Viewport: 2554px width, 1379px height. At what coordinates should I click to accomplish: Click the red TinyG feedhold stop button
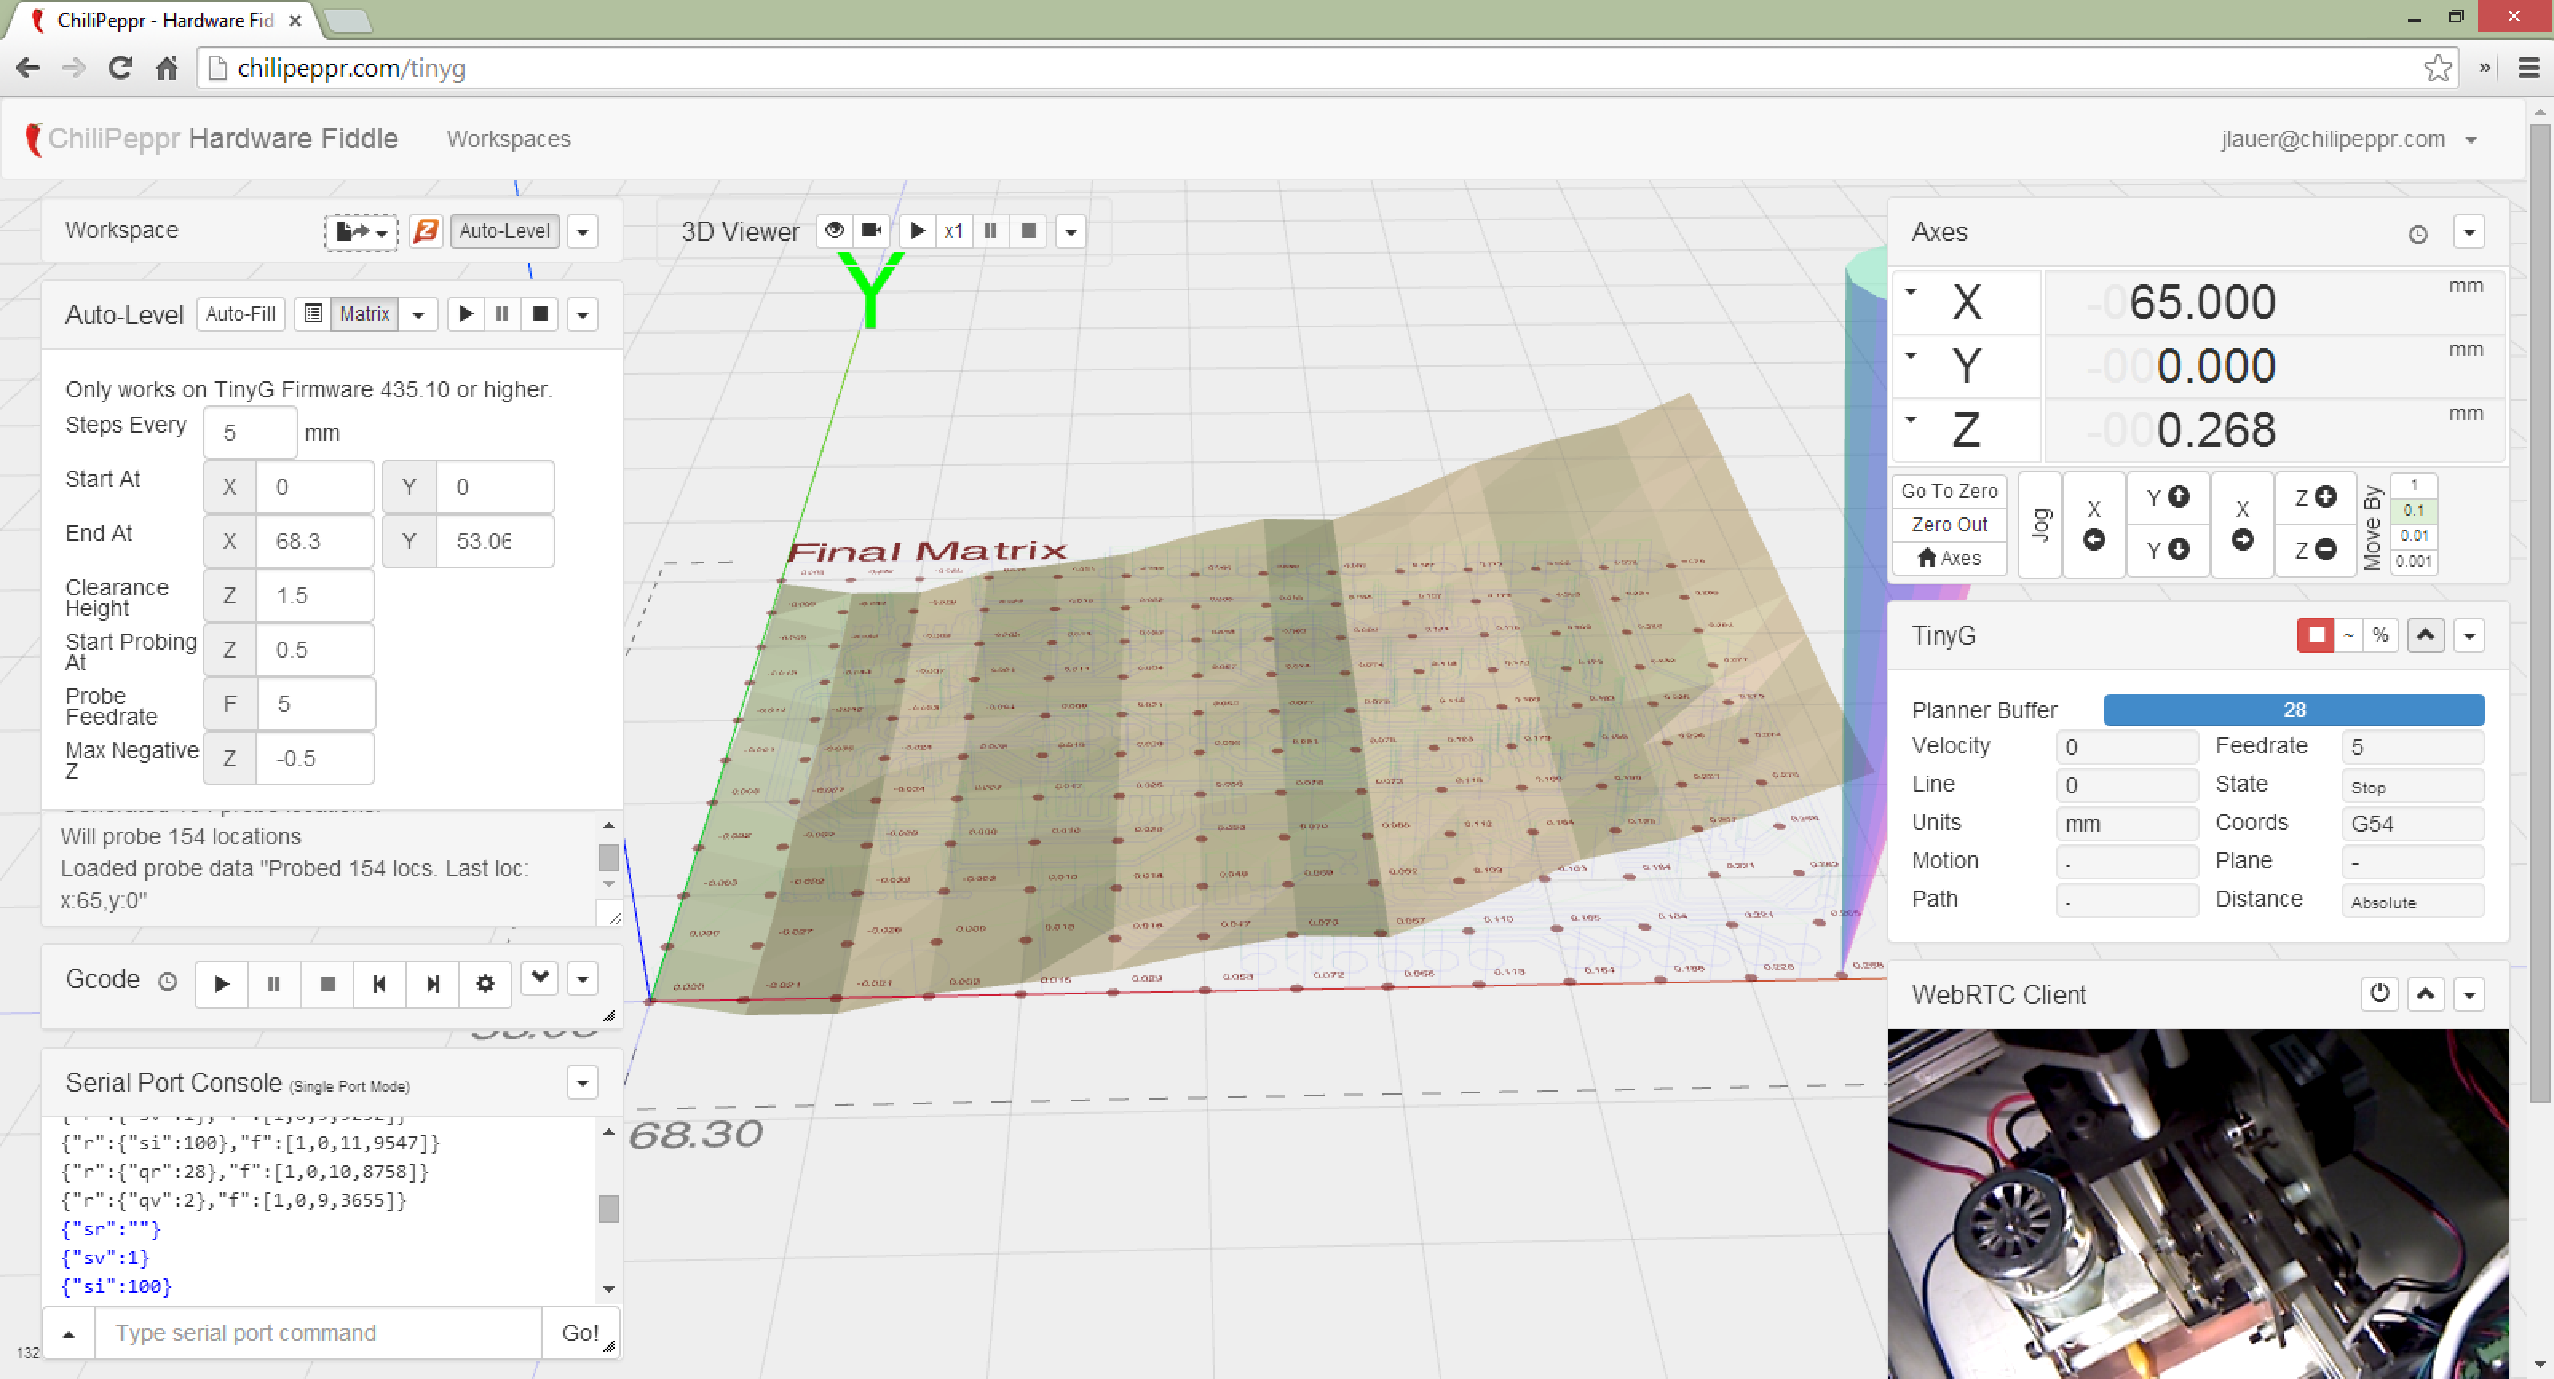(2316, 635)
